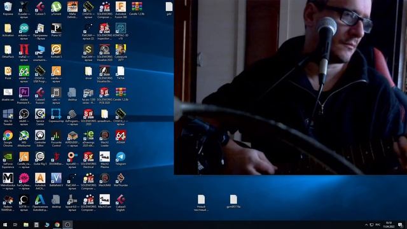Image resolution: width=407 pixels, height=229 pixels.
Task: Launch the obs64 shortcut
Action: [24, 117]
